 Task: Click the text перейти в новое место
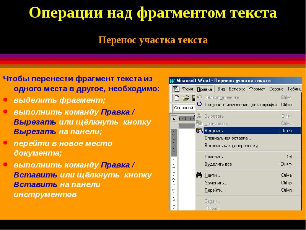coord(63,143)
